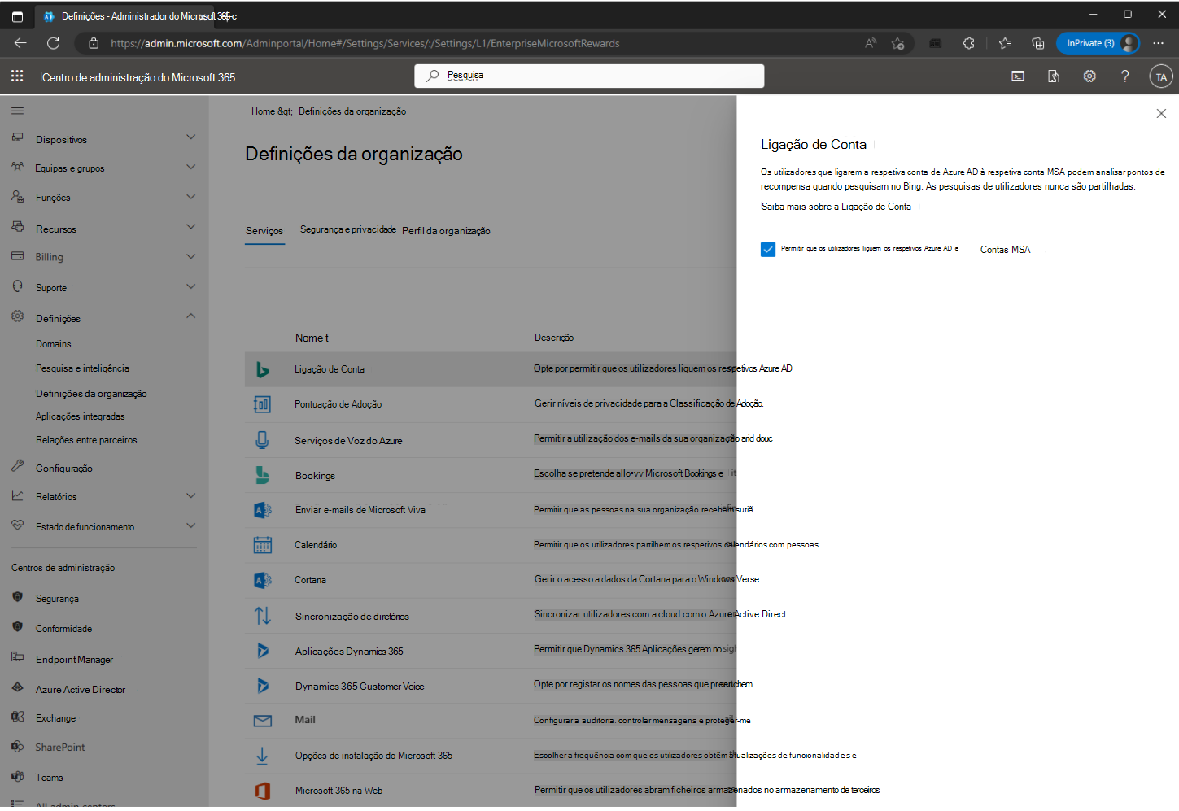
Task: Expand the Equipas e grupos chevron
Action: point(190,167)
